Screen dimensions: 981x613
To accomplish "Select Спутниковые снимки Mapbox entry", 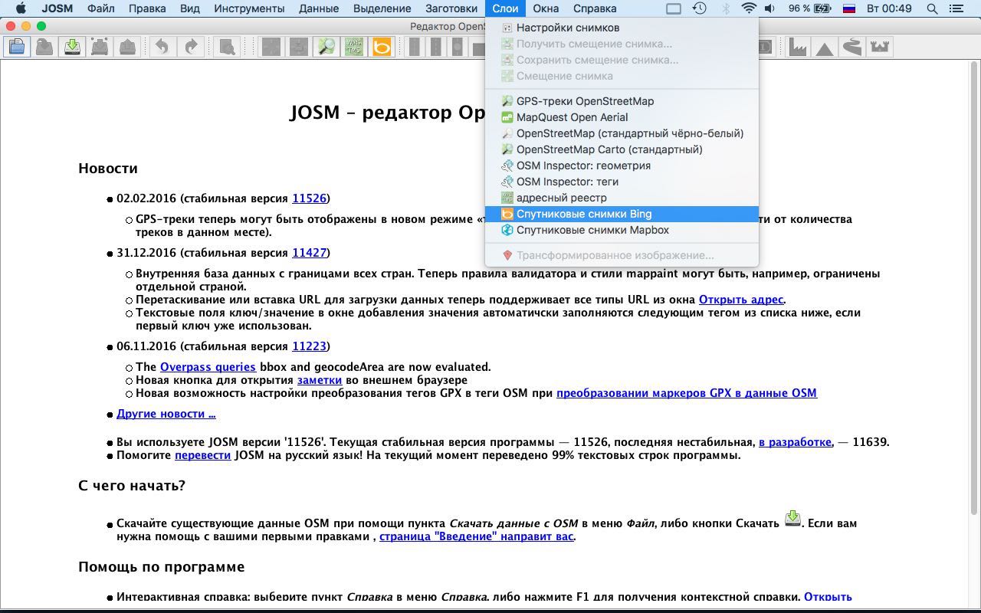I will coord(622,230).
